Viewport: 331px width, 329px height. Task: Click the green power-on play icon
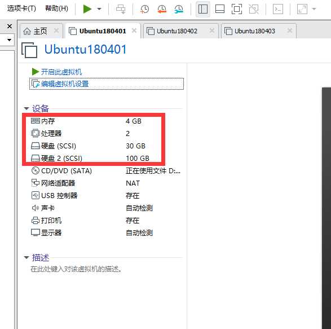tap(87, 9)
